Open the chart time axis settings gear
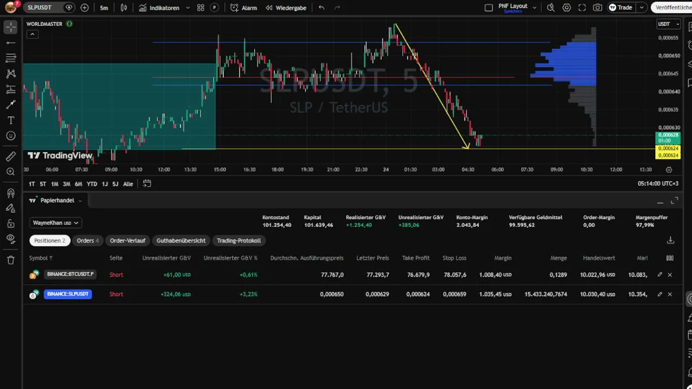The width and height of the screenshot is (692, 389). click(669, 170)
